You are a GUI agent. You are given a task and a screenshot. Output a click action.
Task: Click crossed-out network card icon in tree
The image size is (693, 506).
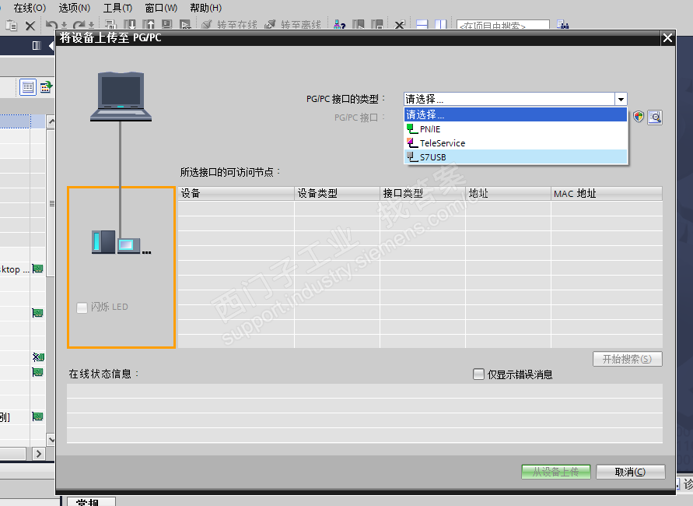38,357
